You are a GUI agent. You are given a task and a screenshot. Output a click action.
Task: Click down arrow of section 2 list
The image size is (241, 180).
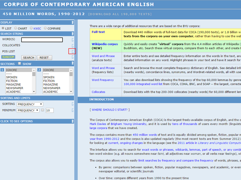71,92
